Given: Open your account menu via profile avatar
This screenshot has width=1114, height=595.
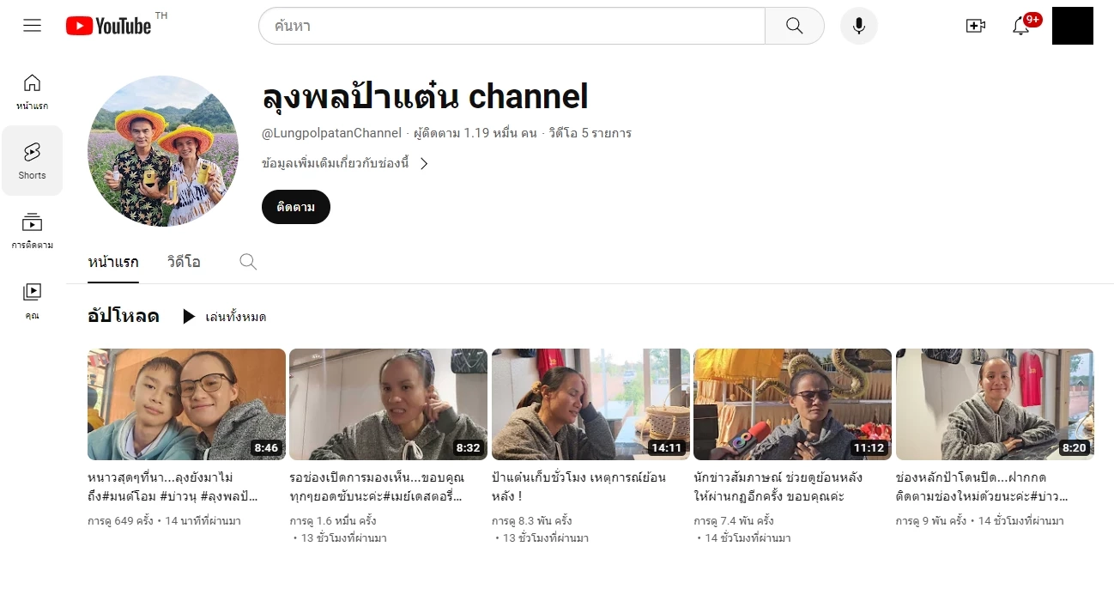Looking at the screenshot, I should tap(1072, 26).
